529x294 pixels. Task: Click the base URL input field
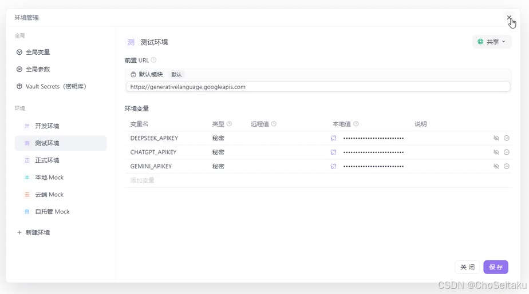pyautogui.click(x=318, y=87)
